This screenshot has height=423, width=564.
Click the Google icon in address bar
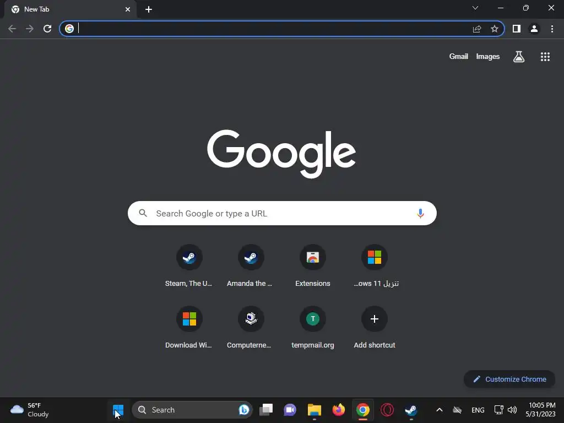pyautogui.click(x=69, y=29)
